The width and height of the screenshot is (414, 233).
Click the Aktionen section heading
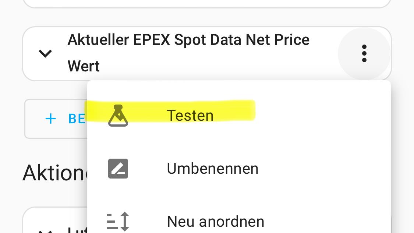point(55,173)
